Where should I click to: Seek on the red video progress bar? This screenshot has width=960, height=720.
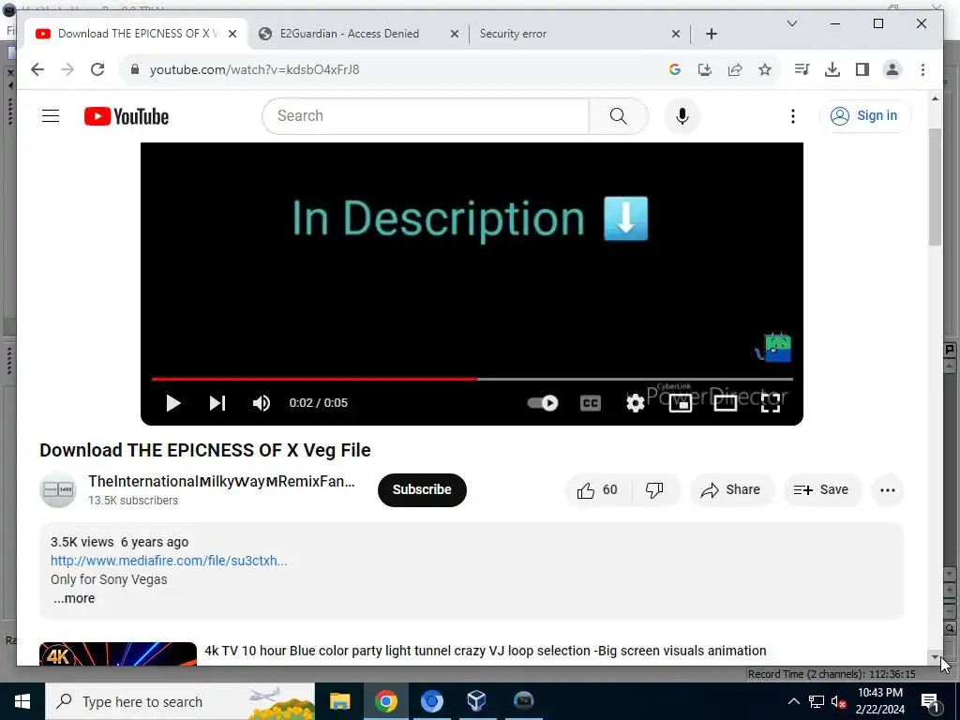(x=472, y=379)
